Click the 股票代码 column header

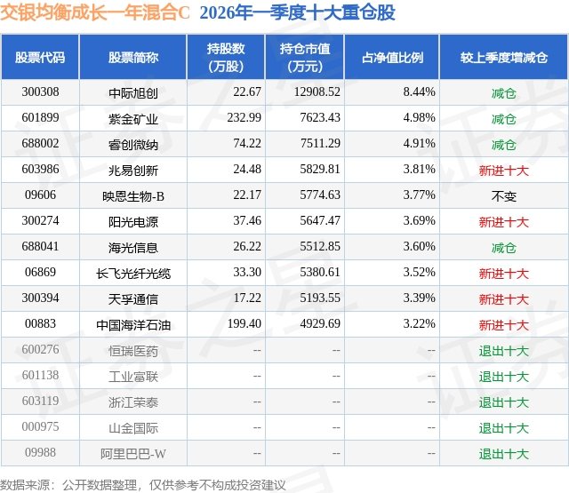coord(40,57)
